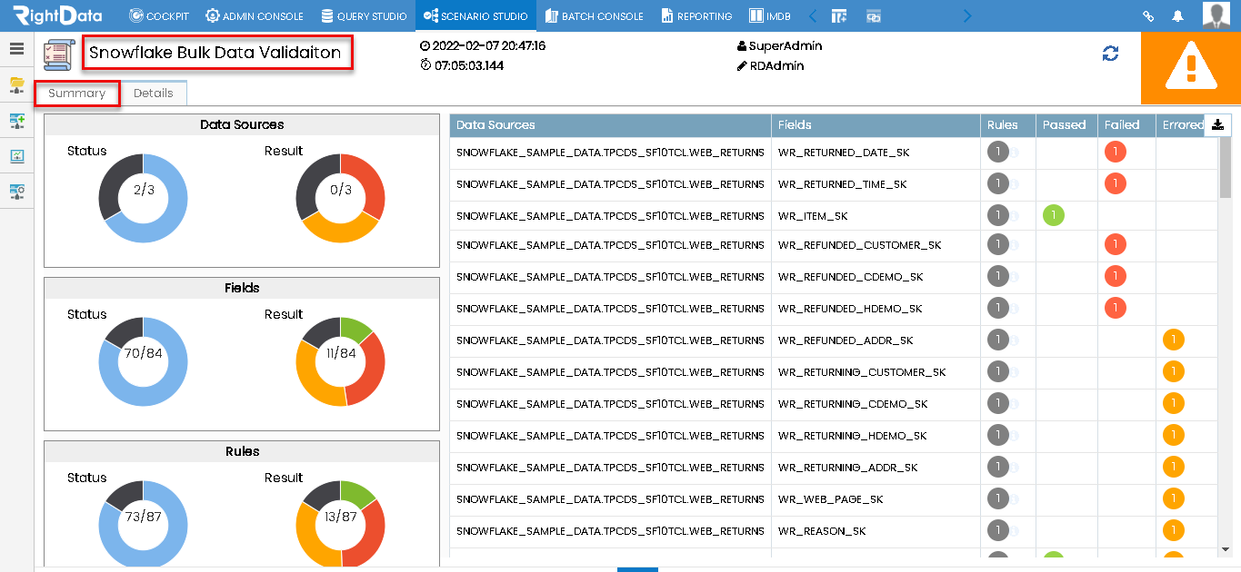Click the chain link icon in the header
Image resolution: width=1241 pixels, height=572 pixels.
click(x=1147, y=15)
